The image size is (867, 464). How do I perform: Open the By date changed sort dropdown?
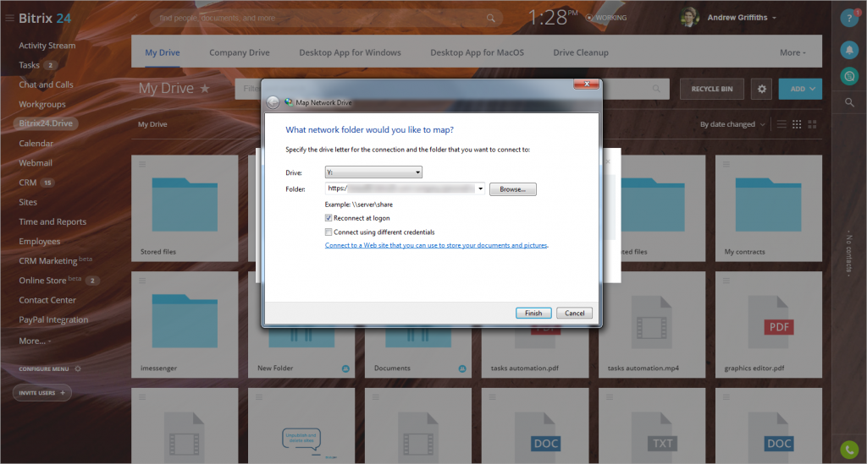(x=732, y=124)
